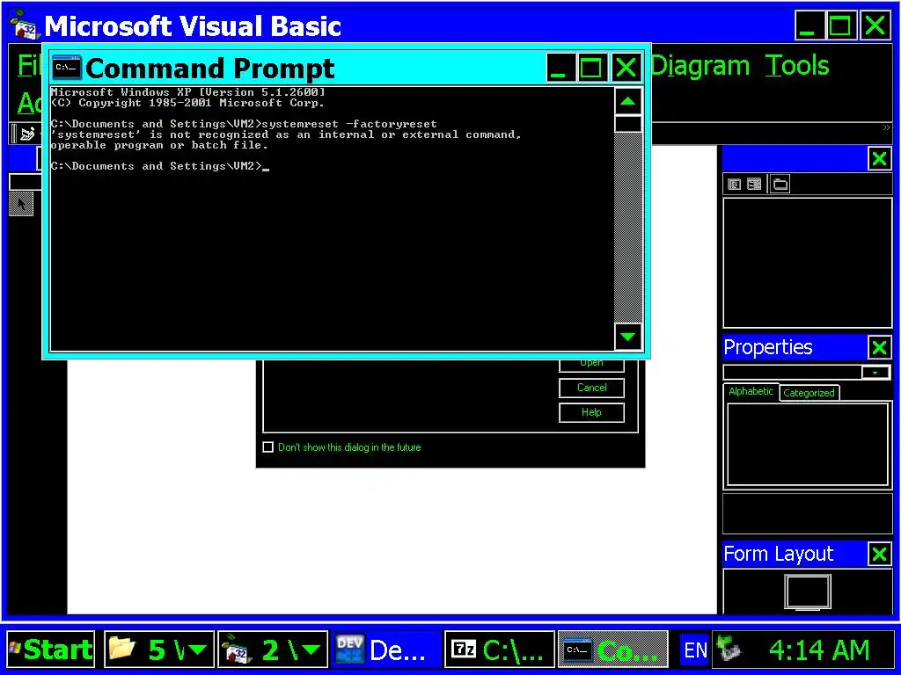Enable Don't show this dialog in future
Viewport: 901px width, 675px height.
pos(267,446)
